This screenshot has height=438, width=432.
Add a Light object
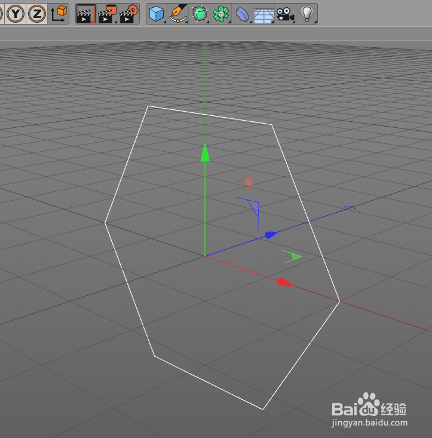coord(307,14)
